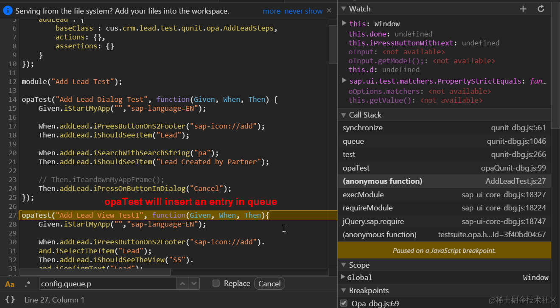This screenshot has width=560, height=308.
Task: Expand the 'this: Window' watch entry
Action: pos(344,23)
